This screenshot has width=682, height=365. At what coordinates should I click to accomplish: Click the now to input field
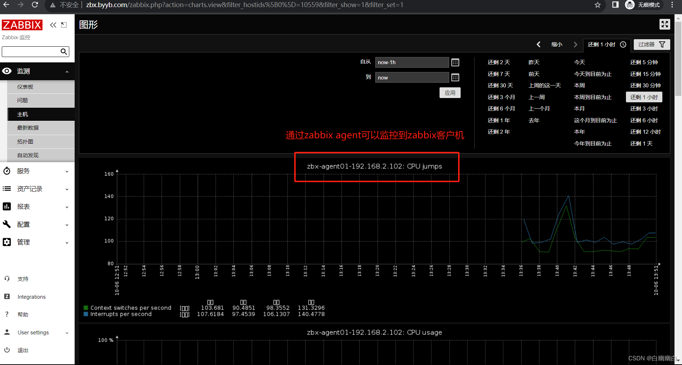412,77
